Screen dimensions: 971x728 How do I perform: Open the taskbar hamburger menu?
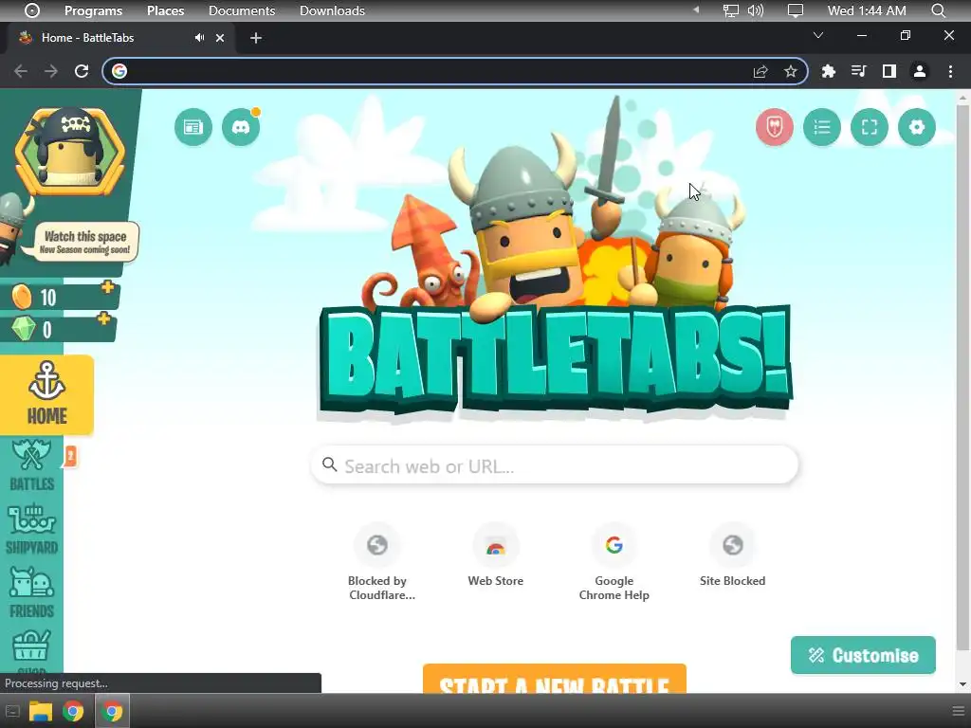[959, 711]
